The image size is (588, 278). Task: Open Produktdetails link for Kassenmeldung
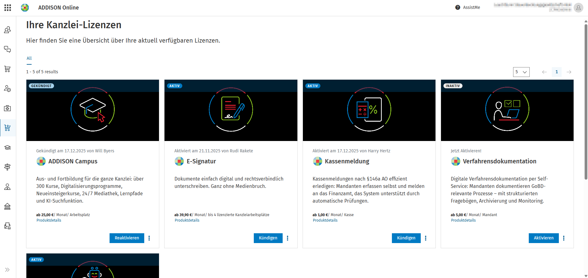click(x=325, y=220)
